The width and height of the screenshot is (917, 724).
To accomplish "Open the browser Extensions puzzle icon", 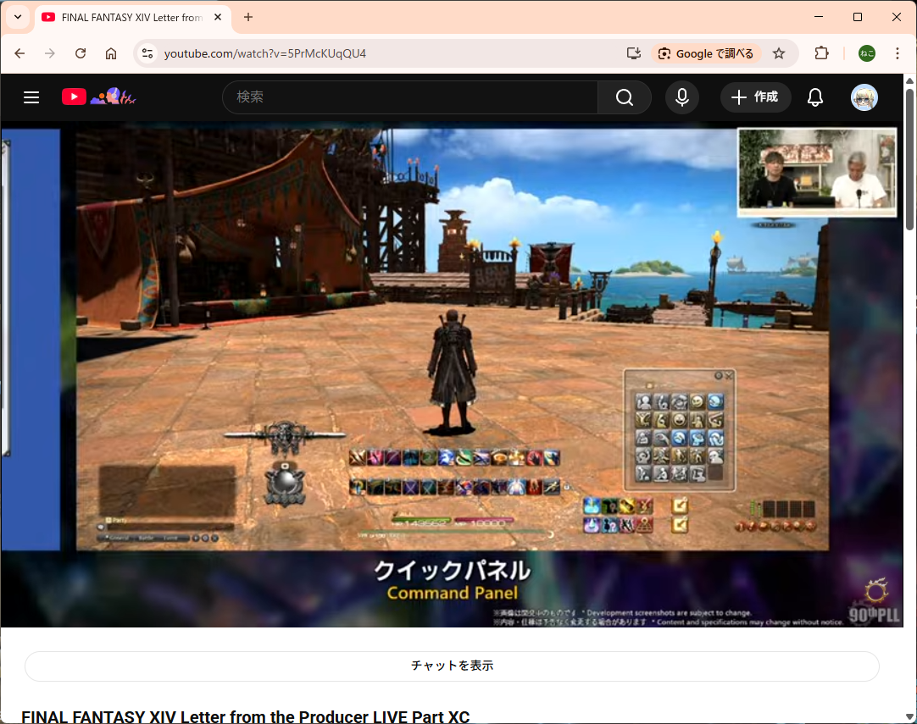I will click(x=820, y=53).
